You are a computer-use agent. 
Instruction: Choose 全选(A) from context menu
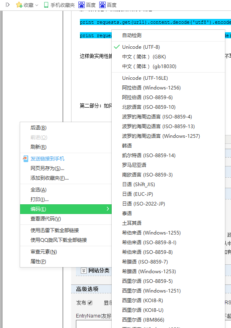(x=66, y=190)
